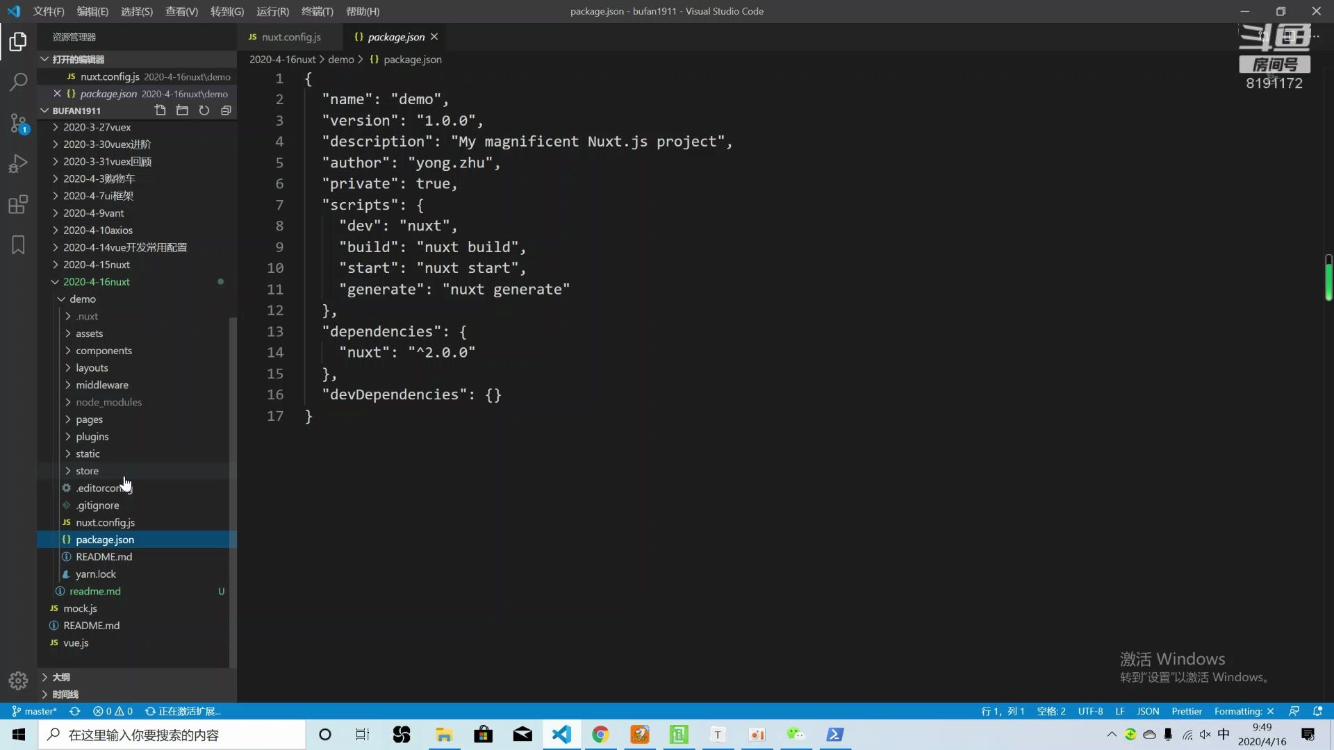Open yarn.lock file
This screenshot has width=1334, height=750.
(137, 574)
